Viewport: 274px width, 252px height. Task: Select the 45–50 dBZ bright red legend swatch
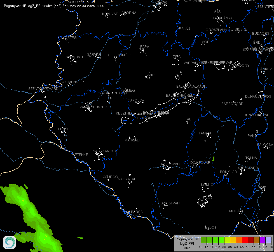coord(245,240)
